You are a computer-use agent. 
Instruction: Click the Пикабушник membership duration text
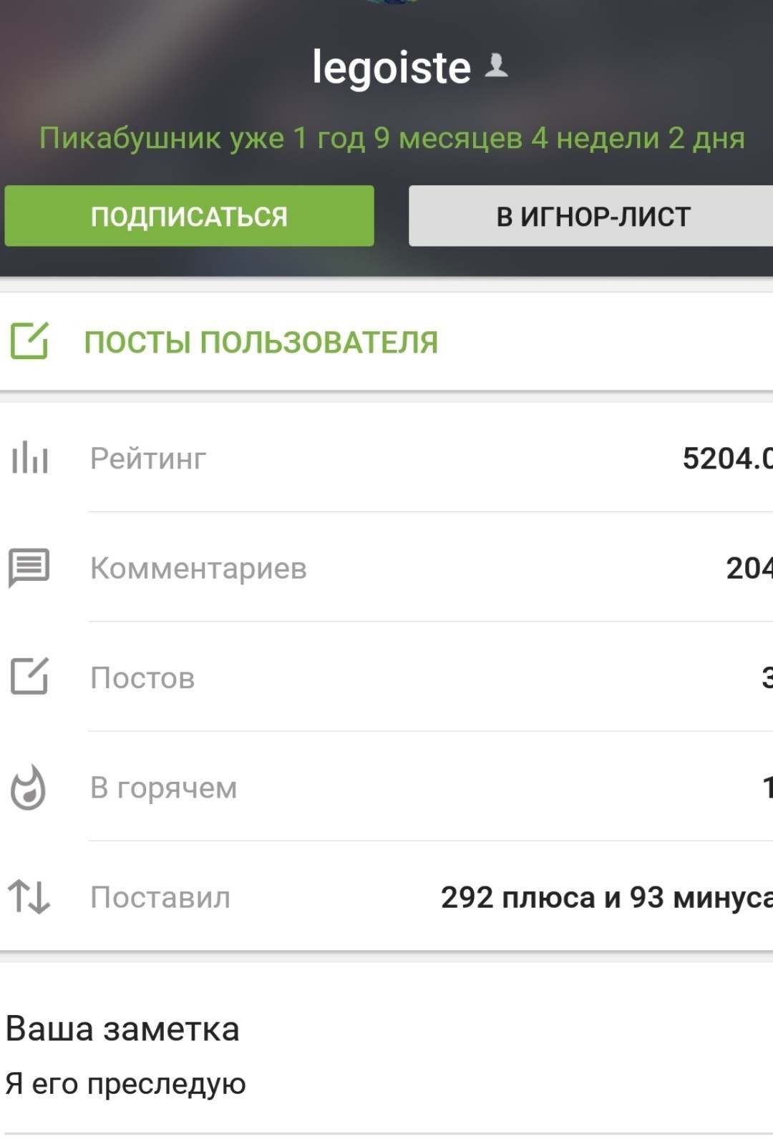tap(392, 138)
